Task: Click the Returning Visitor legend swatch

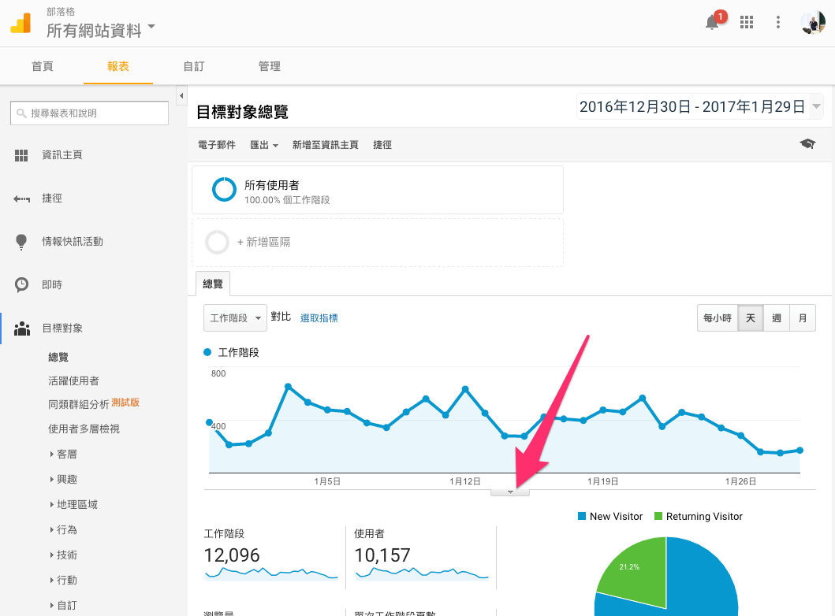Action: click(x=658, y=516)
